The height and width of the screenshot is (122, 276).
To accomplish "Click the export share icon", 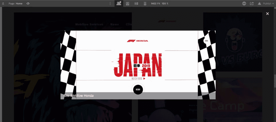I will click(x=251, y=3).
